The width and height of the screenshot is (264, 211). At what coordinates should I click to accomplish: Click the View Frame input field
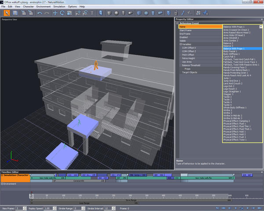(19, 208)
